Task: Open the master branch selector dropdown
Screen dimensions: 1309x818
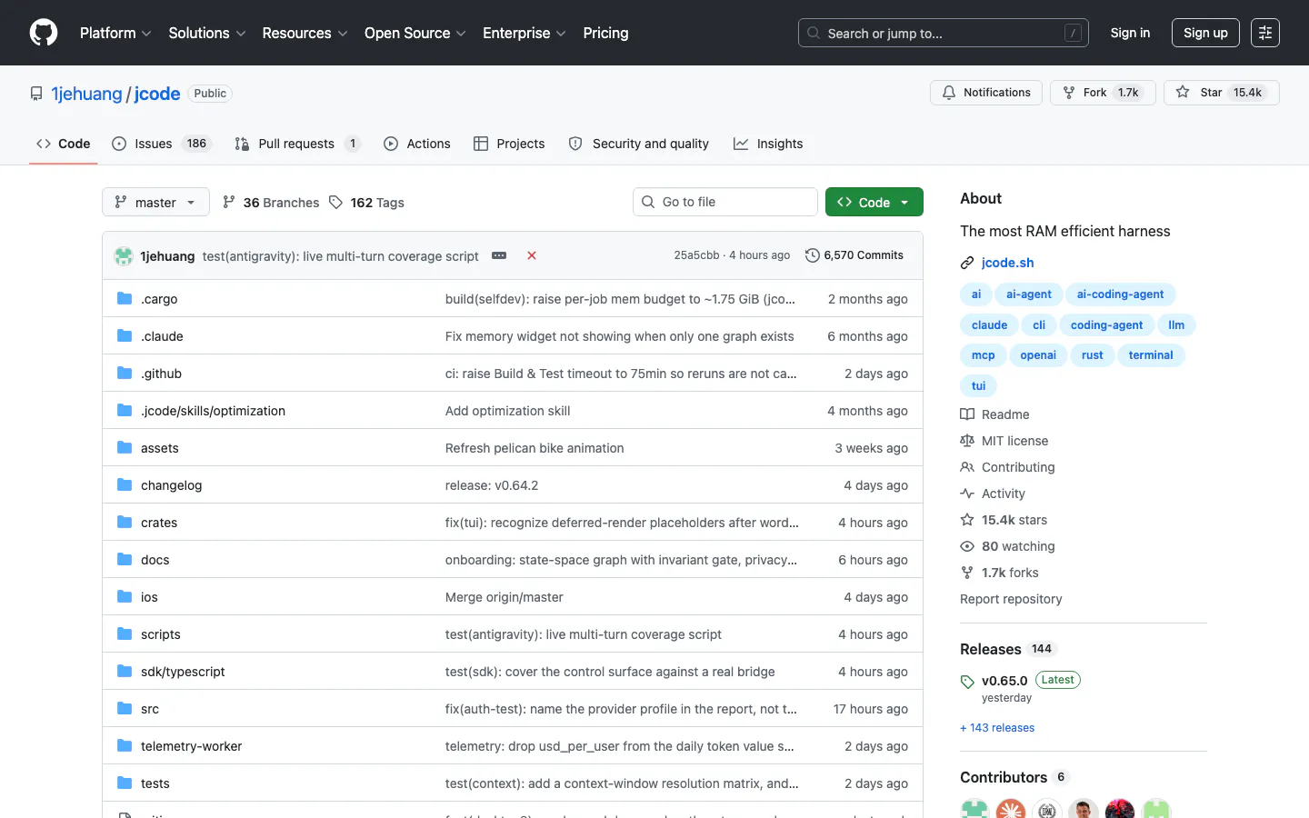Action: coord(155,202)
